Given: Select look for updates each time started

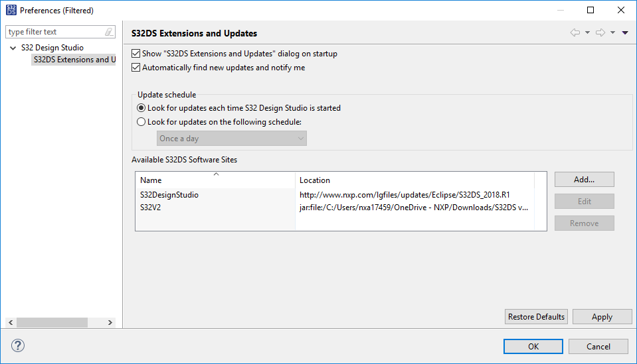Looking at the screenshot, I should click(141, 108).
